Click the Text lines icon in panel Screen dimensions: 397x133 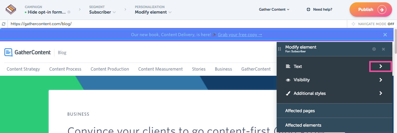[x=288, y=66]
